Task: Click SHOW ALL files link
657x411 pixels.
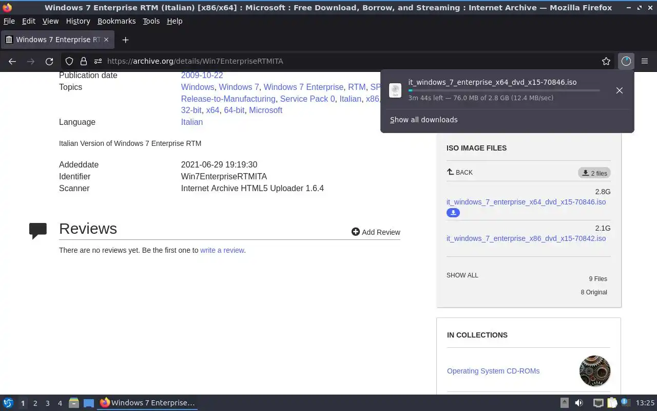Action: pyautogui.click(x=462, y=275)
